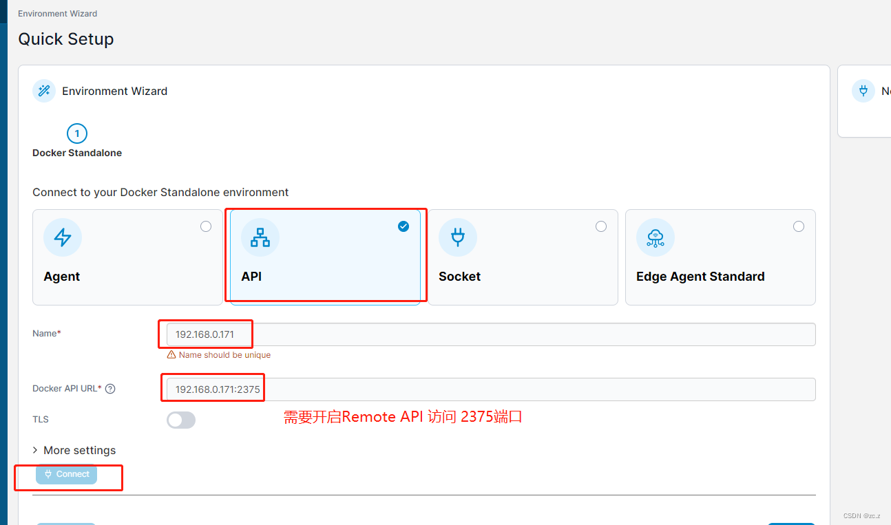Click the blue checkmark on the API card
The width and height of the screenshot is (891, 525).
point(403,226)
